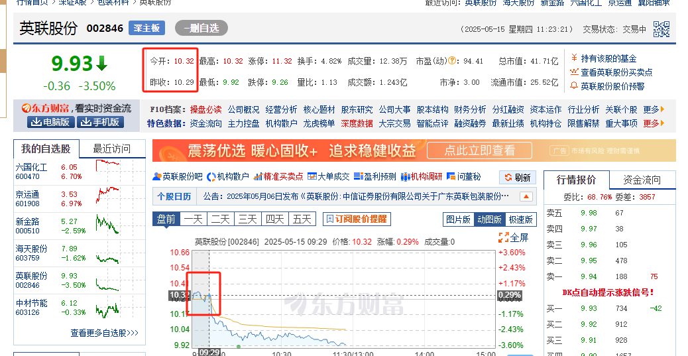Open 机构调研 icon link

(x=422, y=176)
